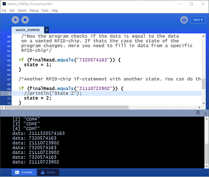Collapse the console using the triangle icon
Image resolution: width=209 pixels, height=177 pixels.
pos(205,113)
